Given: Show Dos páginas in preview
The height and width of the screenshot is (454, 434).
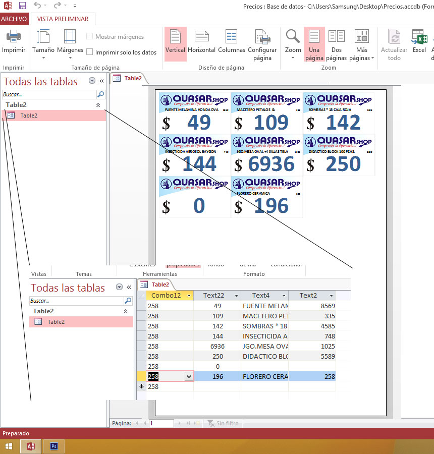Looking at the screenshot, I should [337, 45].
